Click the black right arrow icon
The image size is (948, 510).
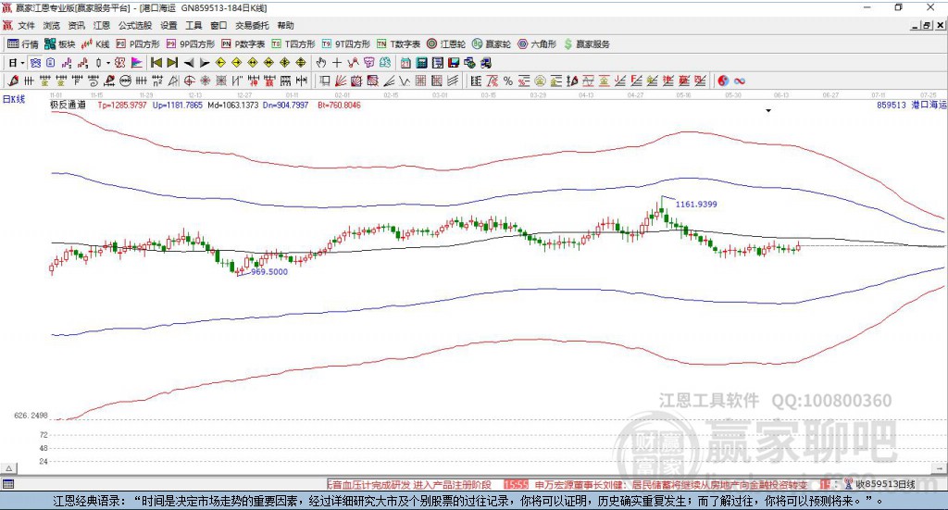(205, 63)
